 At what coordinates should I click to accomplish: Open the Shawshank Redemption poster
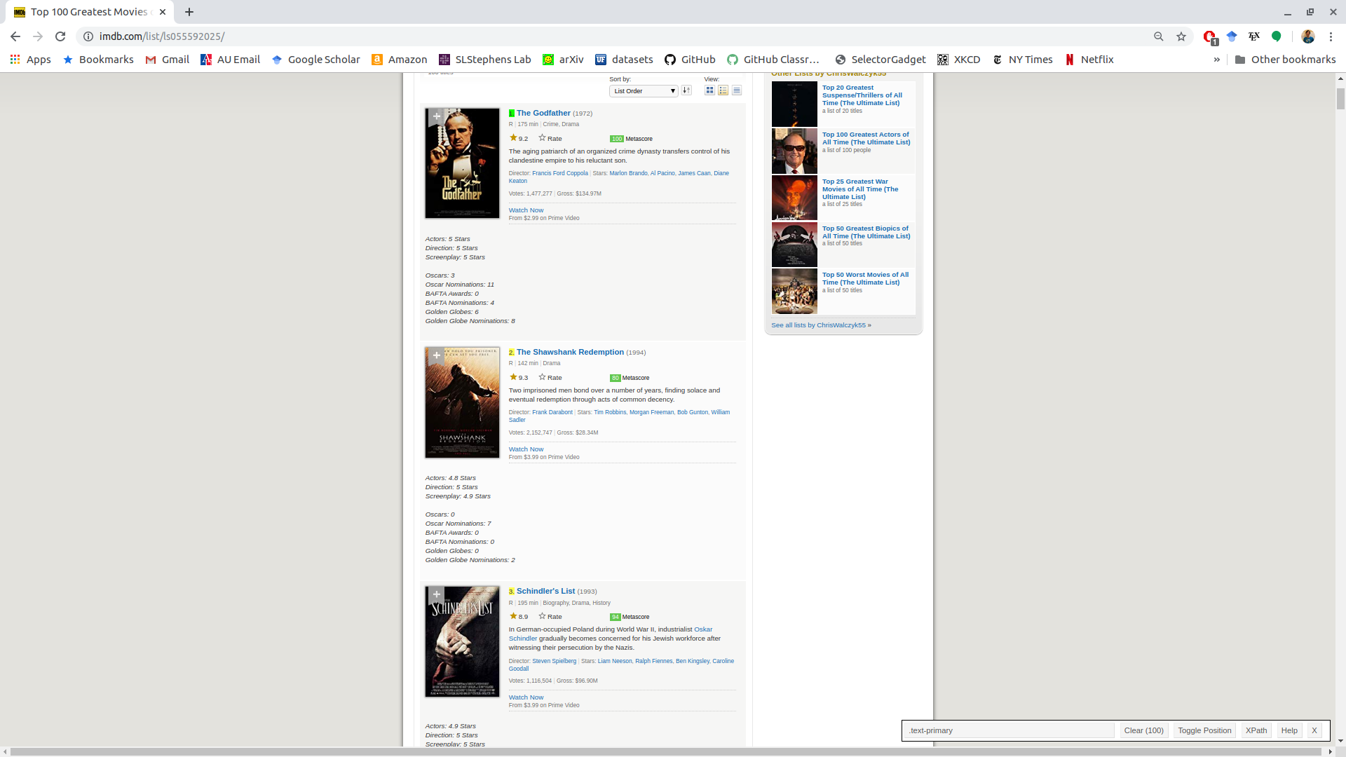462,402
